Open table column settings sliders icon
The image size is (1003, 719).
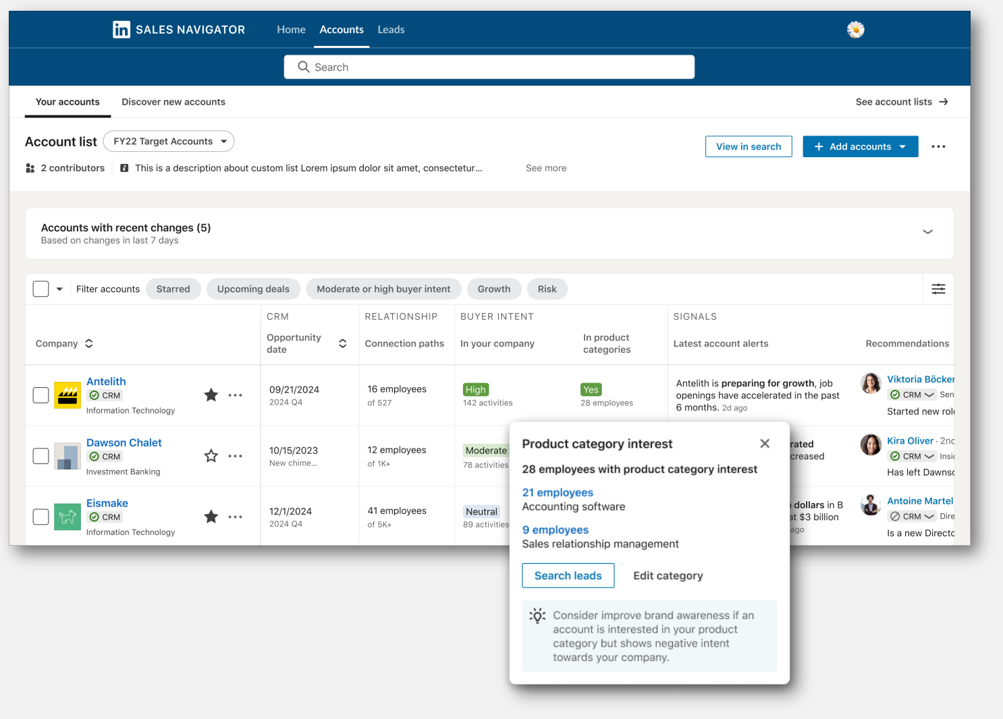(x=938, y=289)
